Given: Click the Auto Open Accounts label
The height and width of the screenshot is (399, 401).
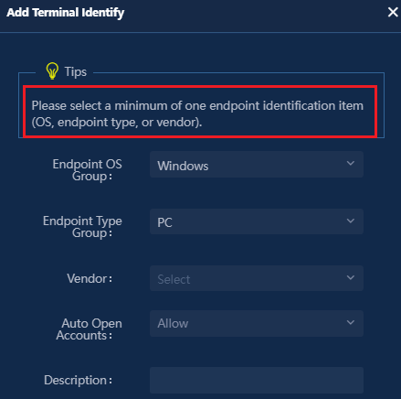Looking at the screenshot, I should pyautogui.click(x=89, y=329).
